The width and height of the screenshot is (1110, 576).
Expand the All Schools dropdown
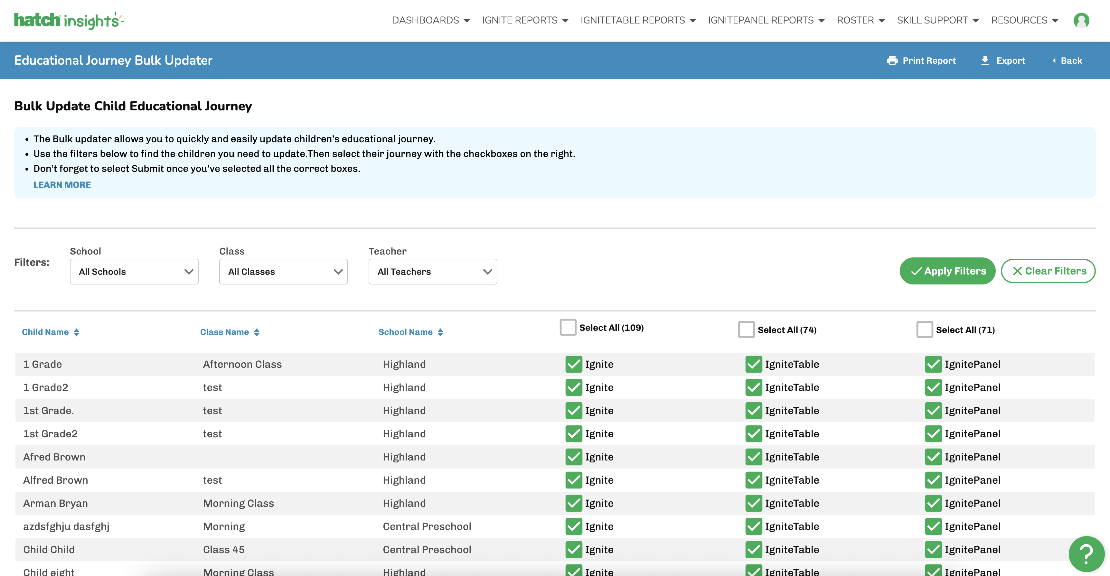(x=134, y=271)
